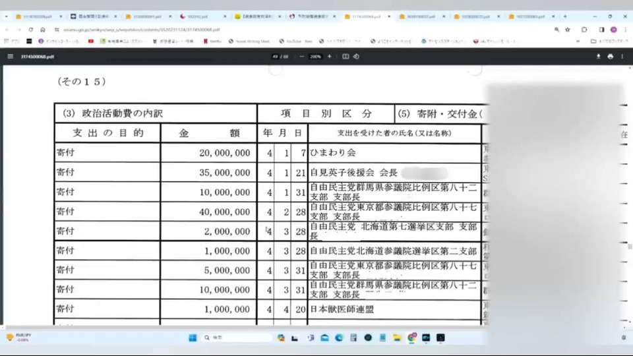Open the Mail app from taskbar

coord(324,338)
